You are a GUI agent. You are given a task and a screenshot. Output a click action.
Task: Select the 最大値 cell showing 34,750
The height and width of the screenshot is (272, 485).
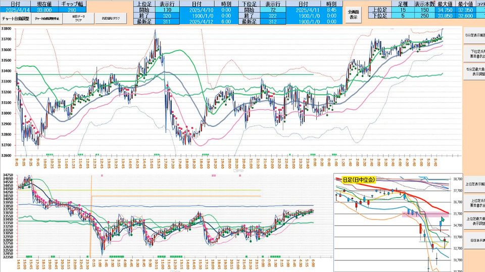pyautogui.click(x=445, y=10)
